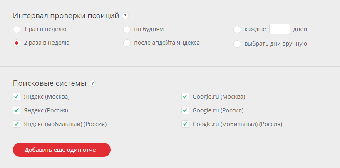Click the days number input field
The image size is (340, 168).
click(x=280, y=29)
